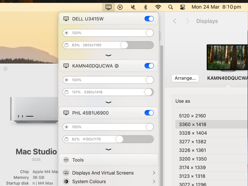Click the System Colours icon

[x=66, y=181]
